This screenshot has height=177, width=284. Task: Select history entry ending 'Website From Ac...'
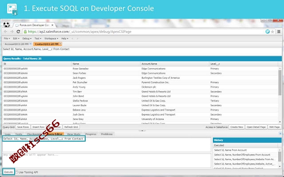245,159
